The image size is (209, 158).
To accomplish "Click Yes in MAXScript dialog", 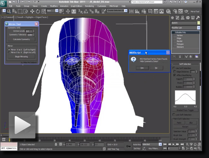I will [x=142, y=68].
